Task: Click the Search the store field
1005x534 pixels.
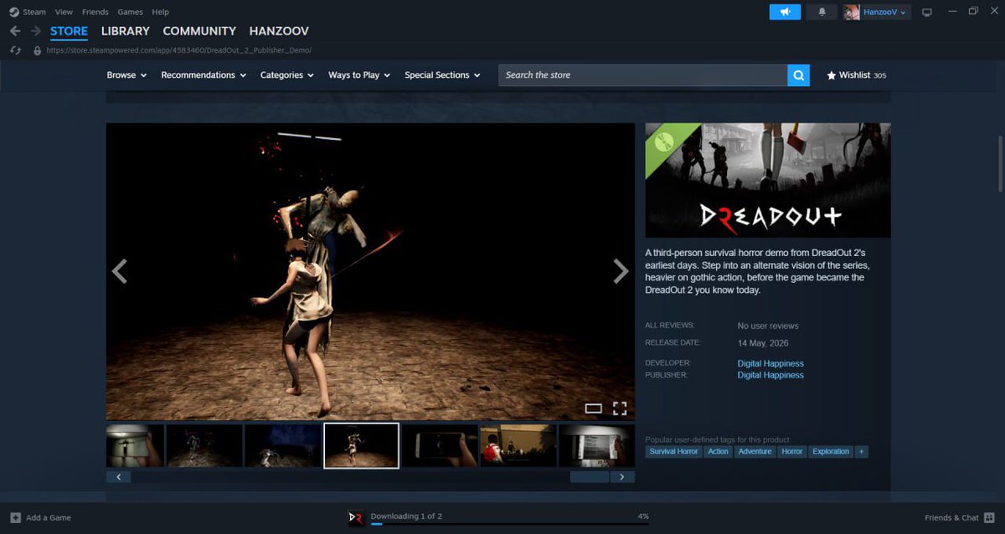Action: click(643, 74)
